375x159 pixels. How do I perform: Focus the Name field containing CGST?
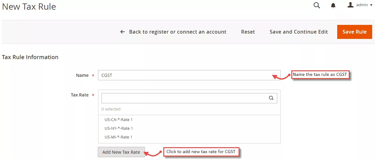(x=189, y=75)
